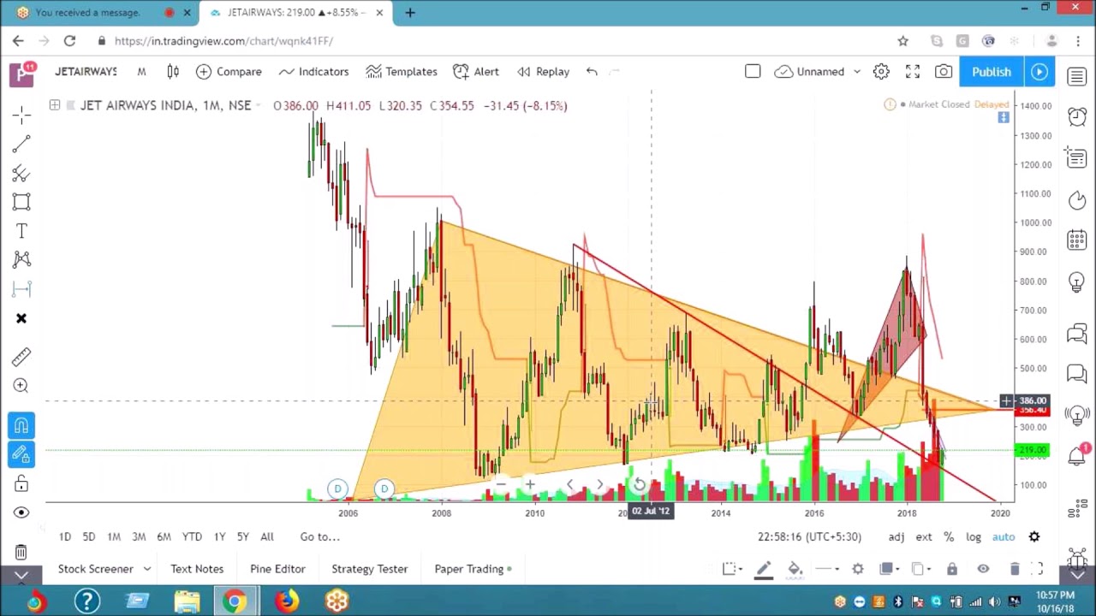
Task: Publish the chart idea
Action: point(992,72)
